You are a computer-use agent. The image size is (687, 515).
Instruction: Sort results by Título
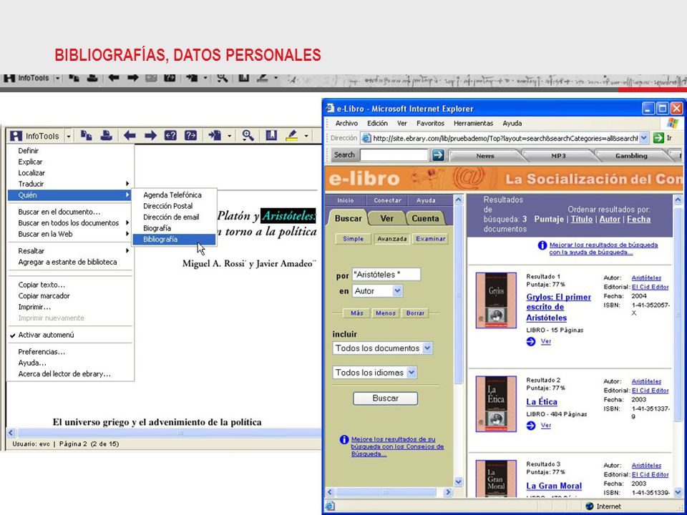click(x=581, y=220)
